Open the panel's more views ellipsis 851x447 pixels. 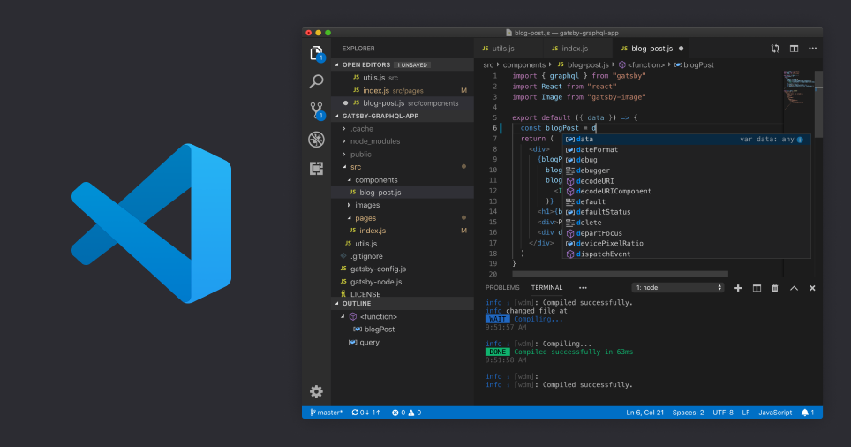coord(583,288)
